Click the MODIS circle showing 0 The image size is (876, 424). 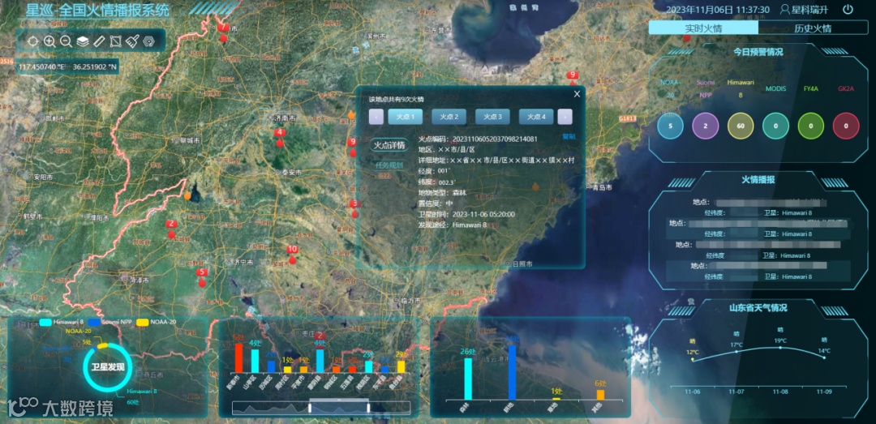tap(775, 126)
